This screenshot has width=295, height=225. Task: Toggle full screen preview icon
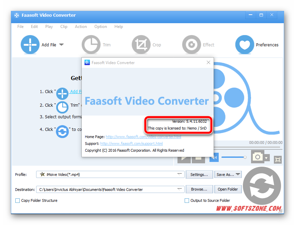(278, 160)
